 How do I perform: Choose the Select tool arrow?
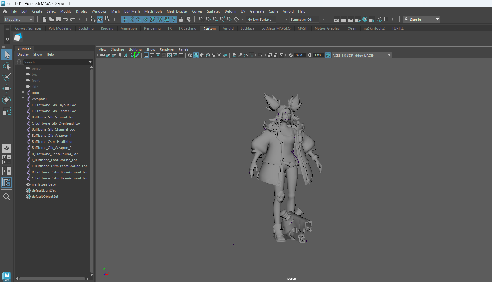pyautogui.click(x=7, y=55)
